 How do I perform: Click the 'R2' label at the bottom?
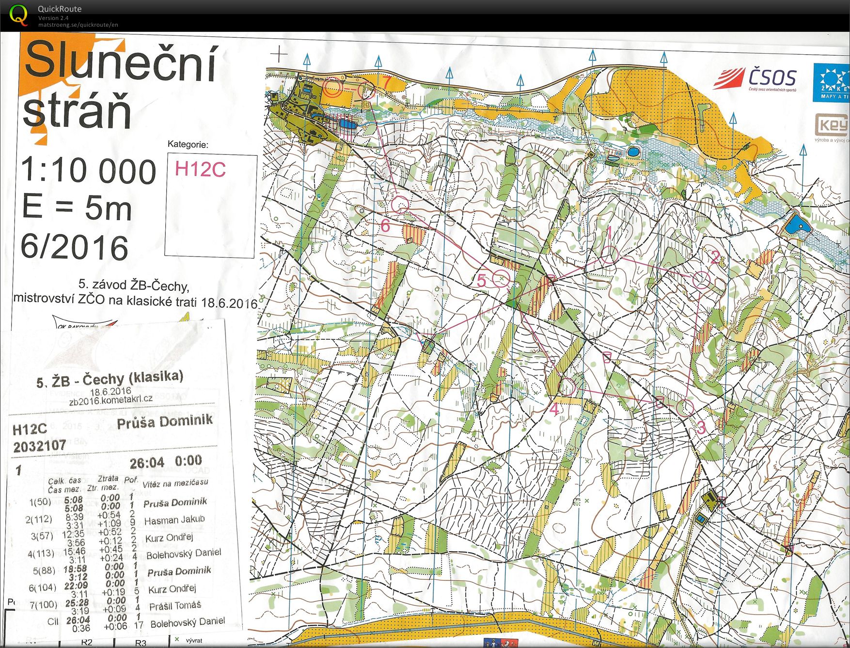87,643
